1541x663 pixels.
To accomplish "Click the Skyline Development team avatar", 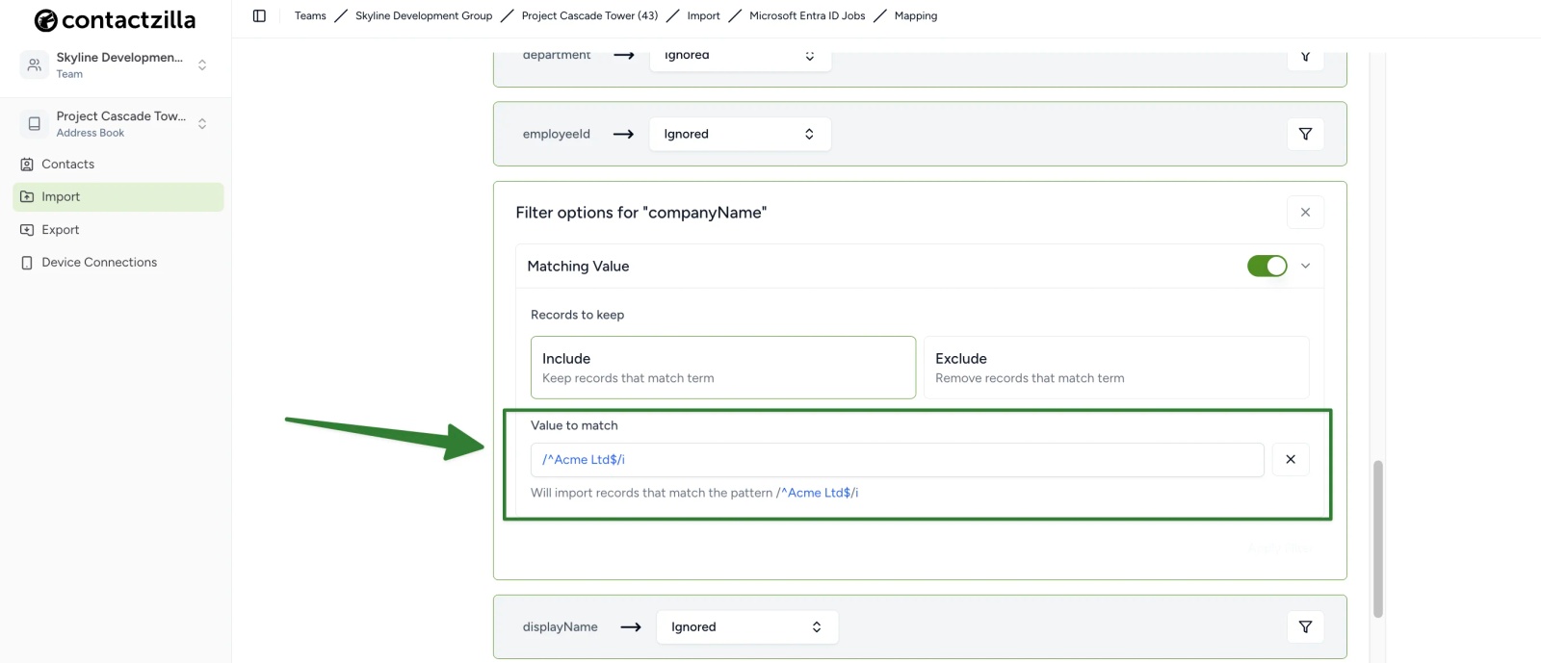I will pyautogui.click(x=34, y=64).
